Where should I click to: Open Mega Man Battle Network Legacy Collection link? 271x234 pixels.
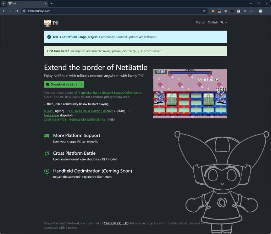(108, 93)
